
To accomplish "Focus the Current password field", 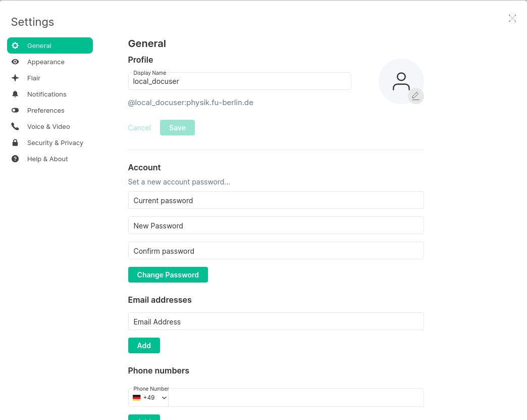I will pos(276,200).
